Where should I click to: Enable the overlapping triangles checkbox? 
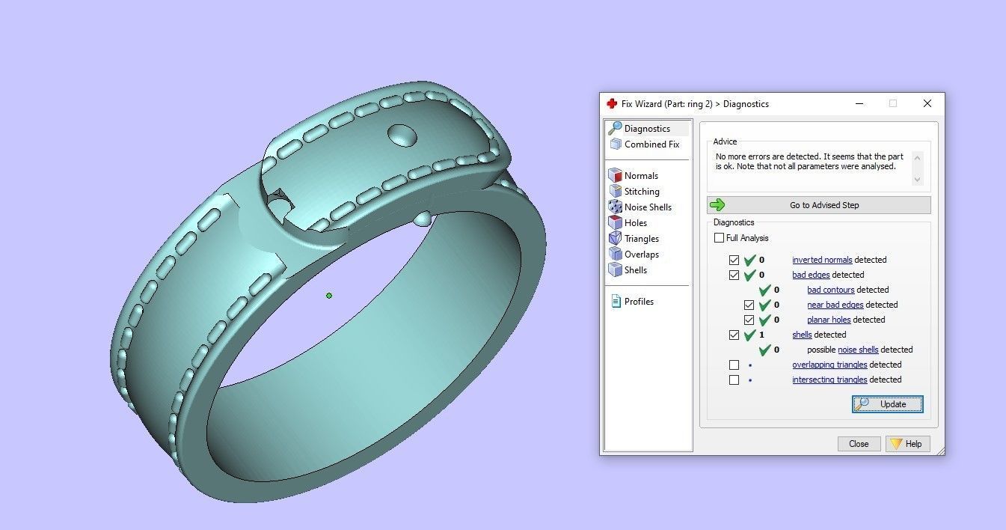tap(734, 365)
